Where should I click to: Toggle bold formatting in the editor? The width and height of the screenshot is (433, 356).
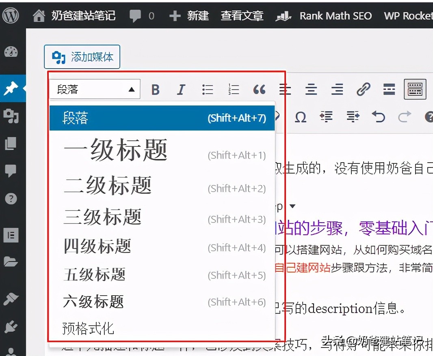[x=156, y=89]
